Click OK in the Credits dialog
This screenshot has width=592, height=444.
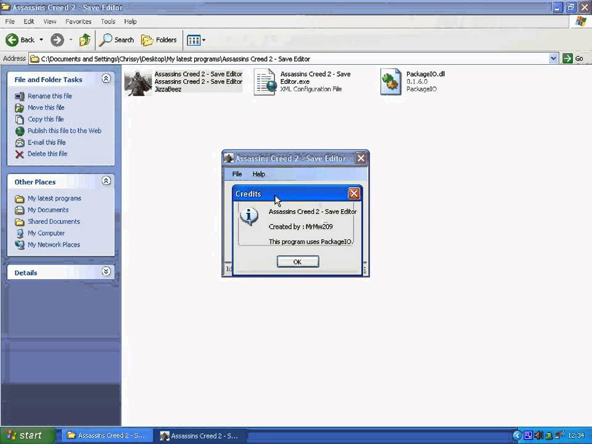tap(298, 261)
